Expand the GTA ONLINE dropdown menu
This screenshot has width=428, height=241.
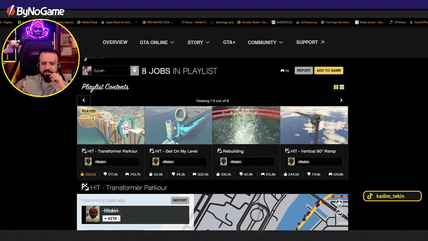click(x=157, y=42)
